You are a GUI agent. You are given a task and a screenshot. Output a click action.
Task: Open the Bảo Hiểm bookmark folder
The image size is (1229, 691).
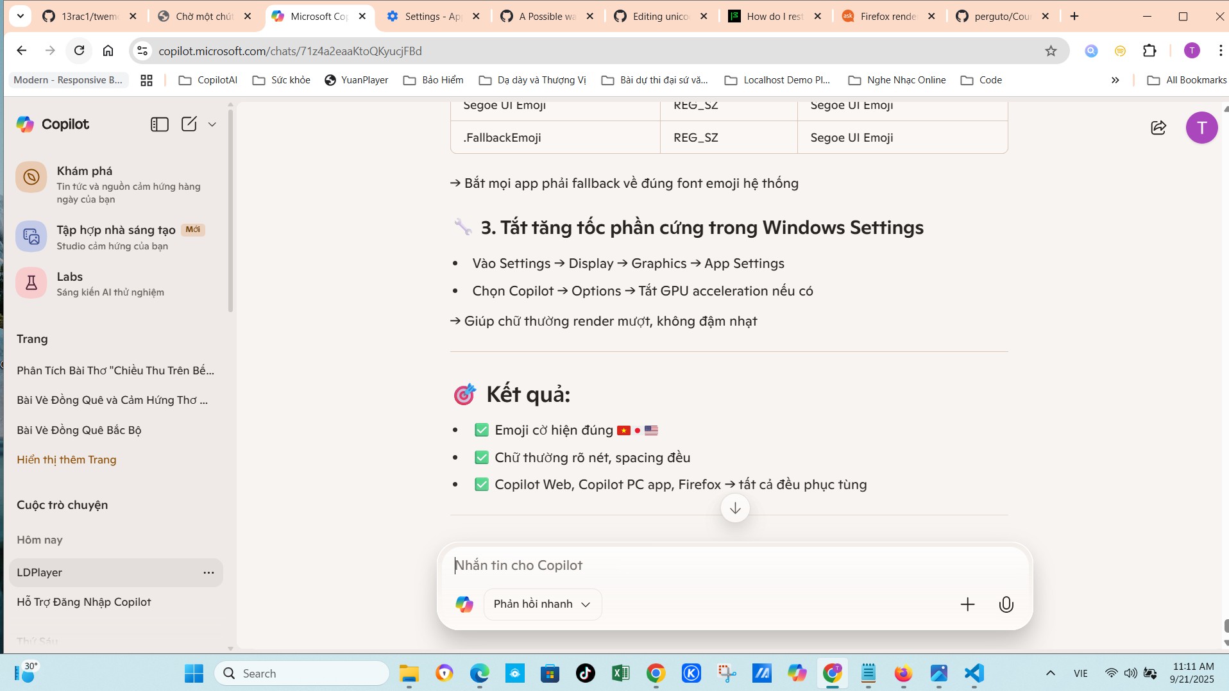tap(433, 80)
